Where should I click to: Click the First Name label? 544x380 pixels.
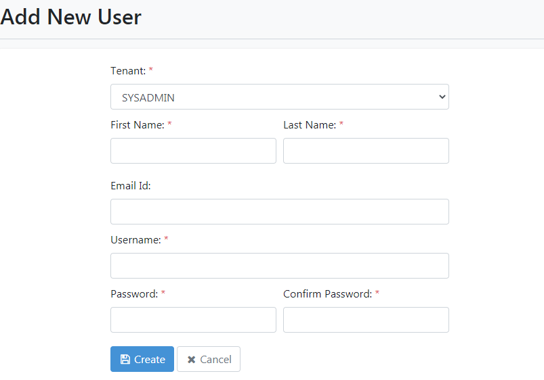pyautogui.click(x=138, y=124)
